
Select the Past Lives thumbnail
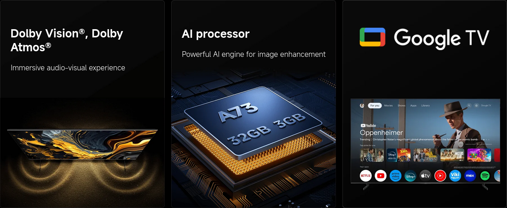[372, 155]
